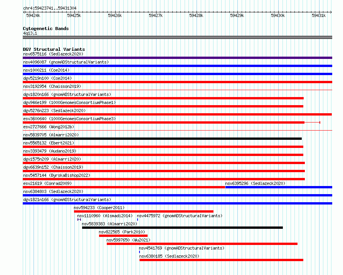The image size is (343, 275).
Task: Select the red nsv5565132 variant bar
Action: 163,147
